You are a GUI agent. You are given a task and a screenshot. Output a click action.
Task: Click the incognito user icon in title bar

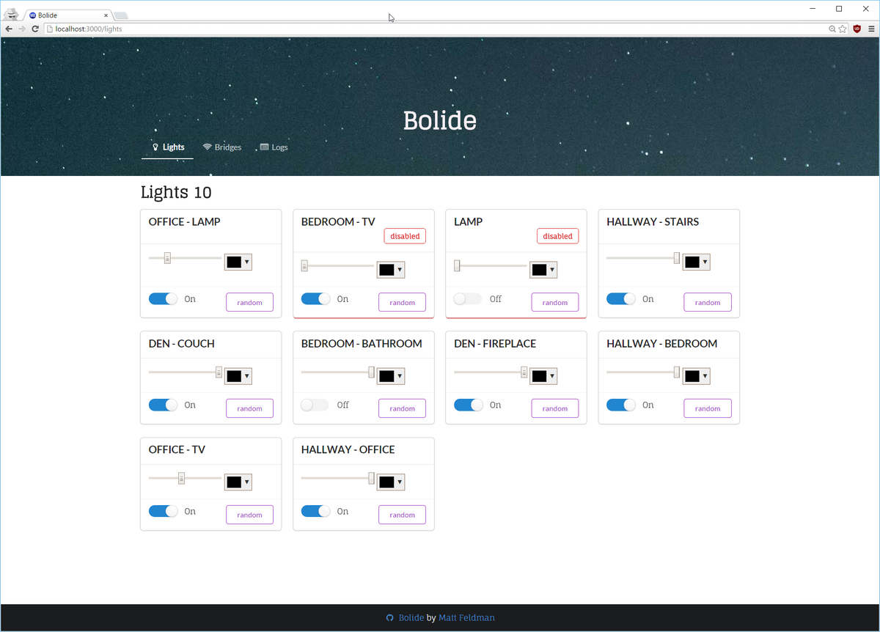point(12,14)
